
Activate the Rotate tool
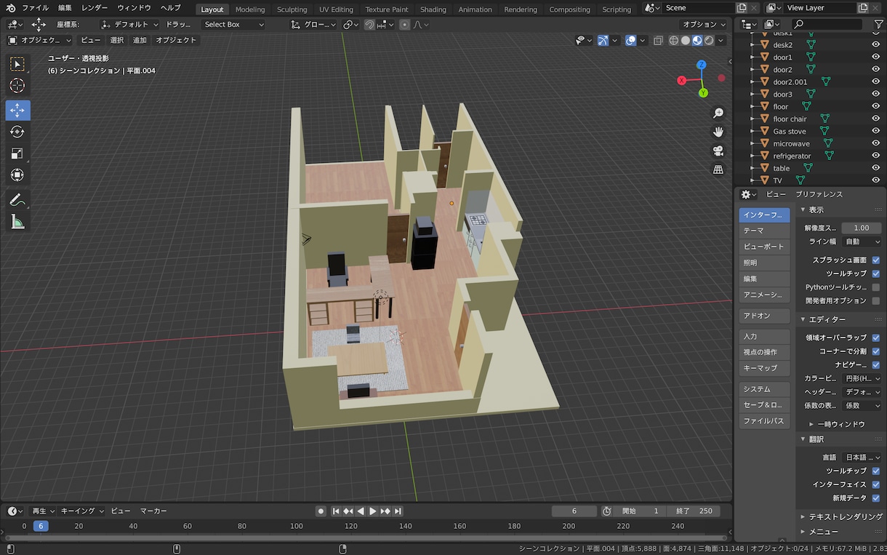pyautogui.click(x=17, y=132)
